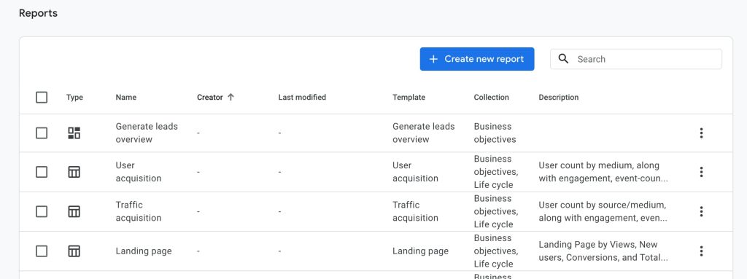Open the Traffic acquisition report name
747x279 pixels.
click(139, 211)
